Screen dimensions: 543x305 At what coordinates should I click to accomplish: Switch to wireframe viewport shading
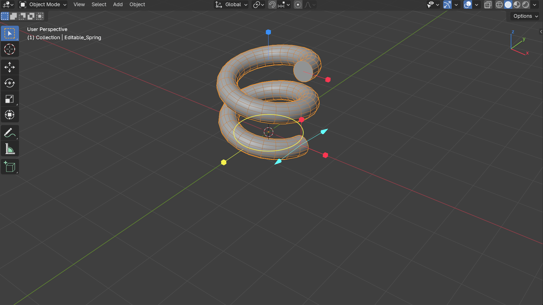point(499,5)
